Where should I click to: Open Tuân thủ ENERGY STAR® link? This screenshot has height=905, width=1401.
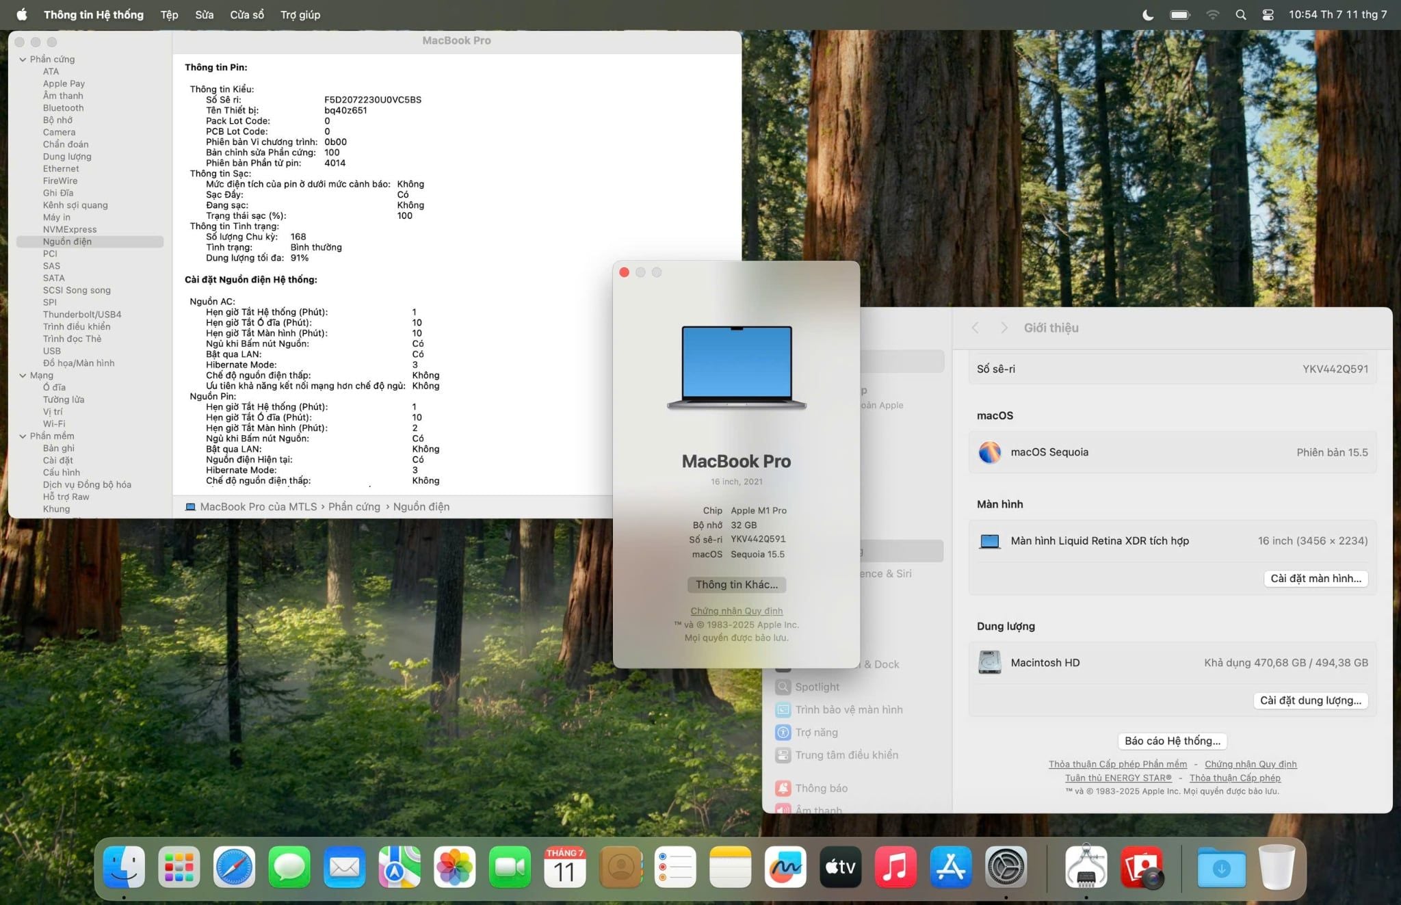pyautogui.click(x=1118, y=778)
